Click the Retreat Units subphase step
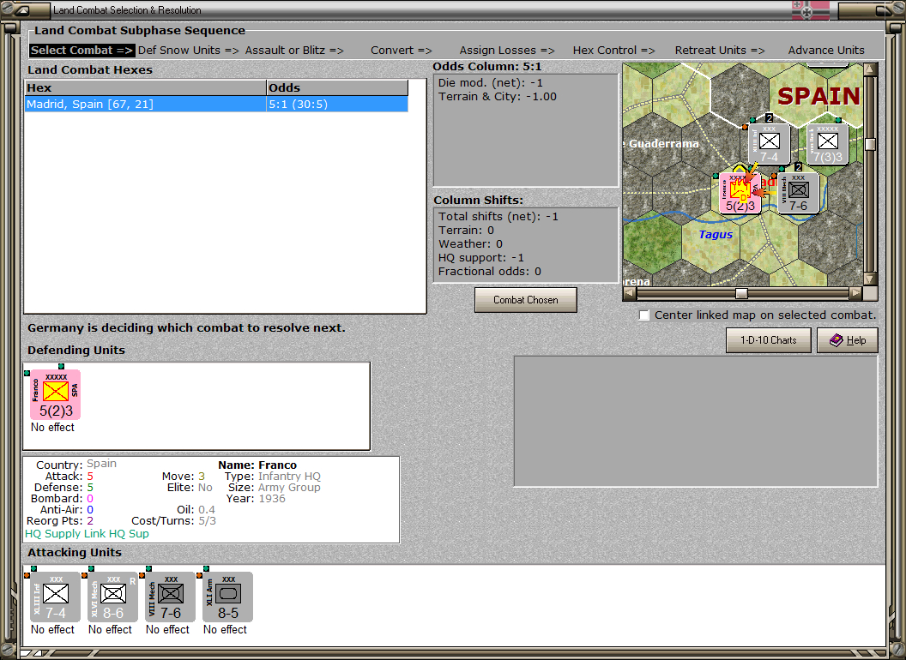The width and height of the screenshot is (906, 660). [x=719, y=51]
